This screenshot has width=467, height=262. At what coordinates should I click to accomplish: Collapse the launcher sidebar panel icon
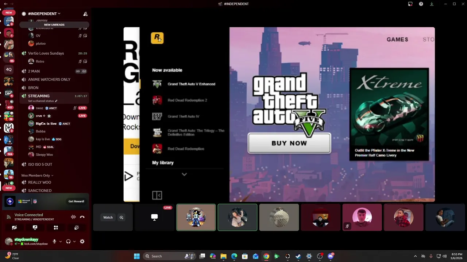[x=157, y=195]
